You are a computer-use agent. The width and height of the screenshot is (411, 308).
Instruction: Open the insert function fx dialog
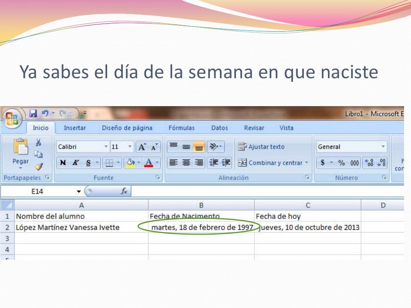click(x=124, y=191)
